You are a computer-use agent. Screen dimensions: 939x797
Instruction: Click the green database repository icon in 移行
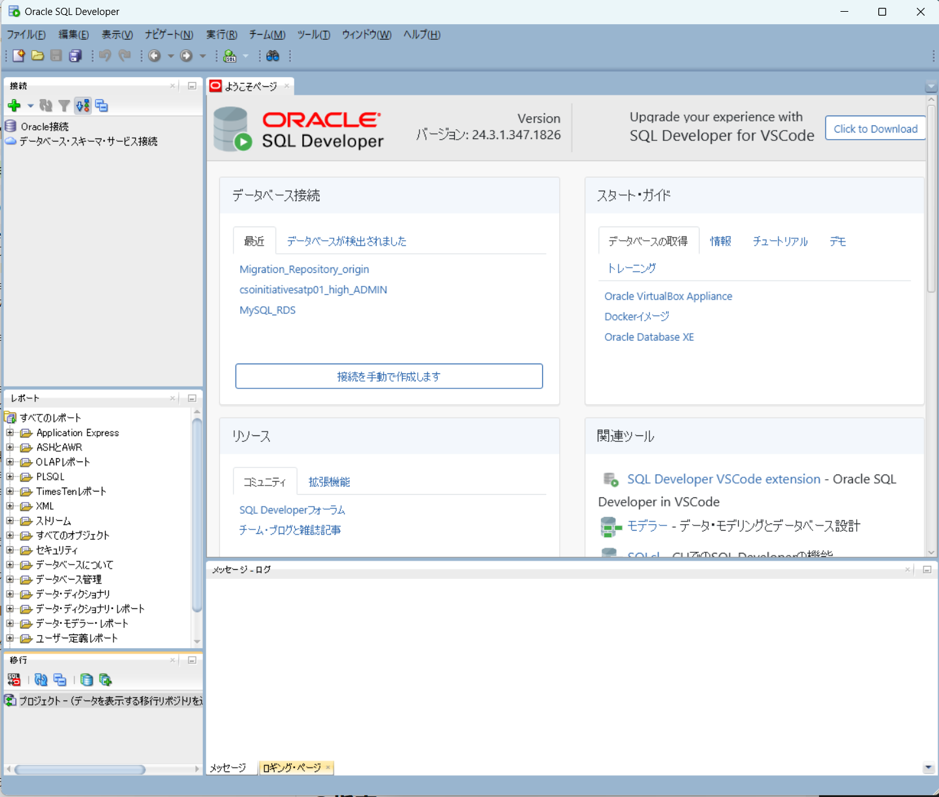[x=87, y=680]
